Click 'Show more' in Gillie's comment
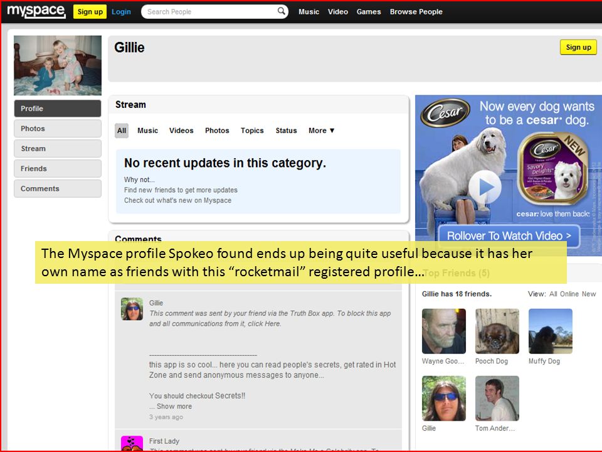This screenshot has height=452, width=602. point(174,406)
